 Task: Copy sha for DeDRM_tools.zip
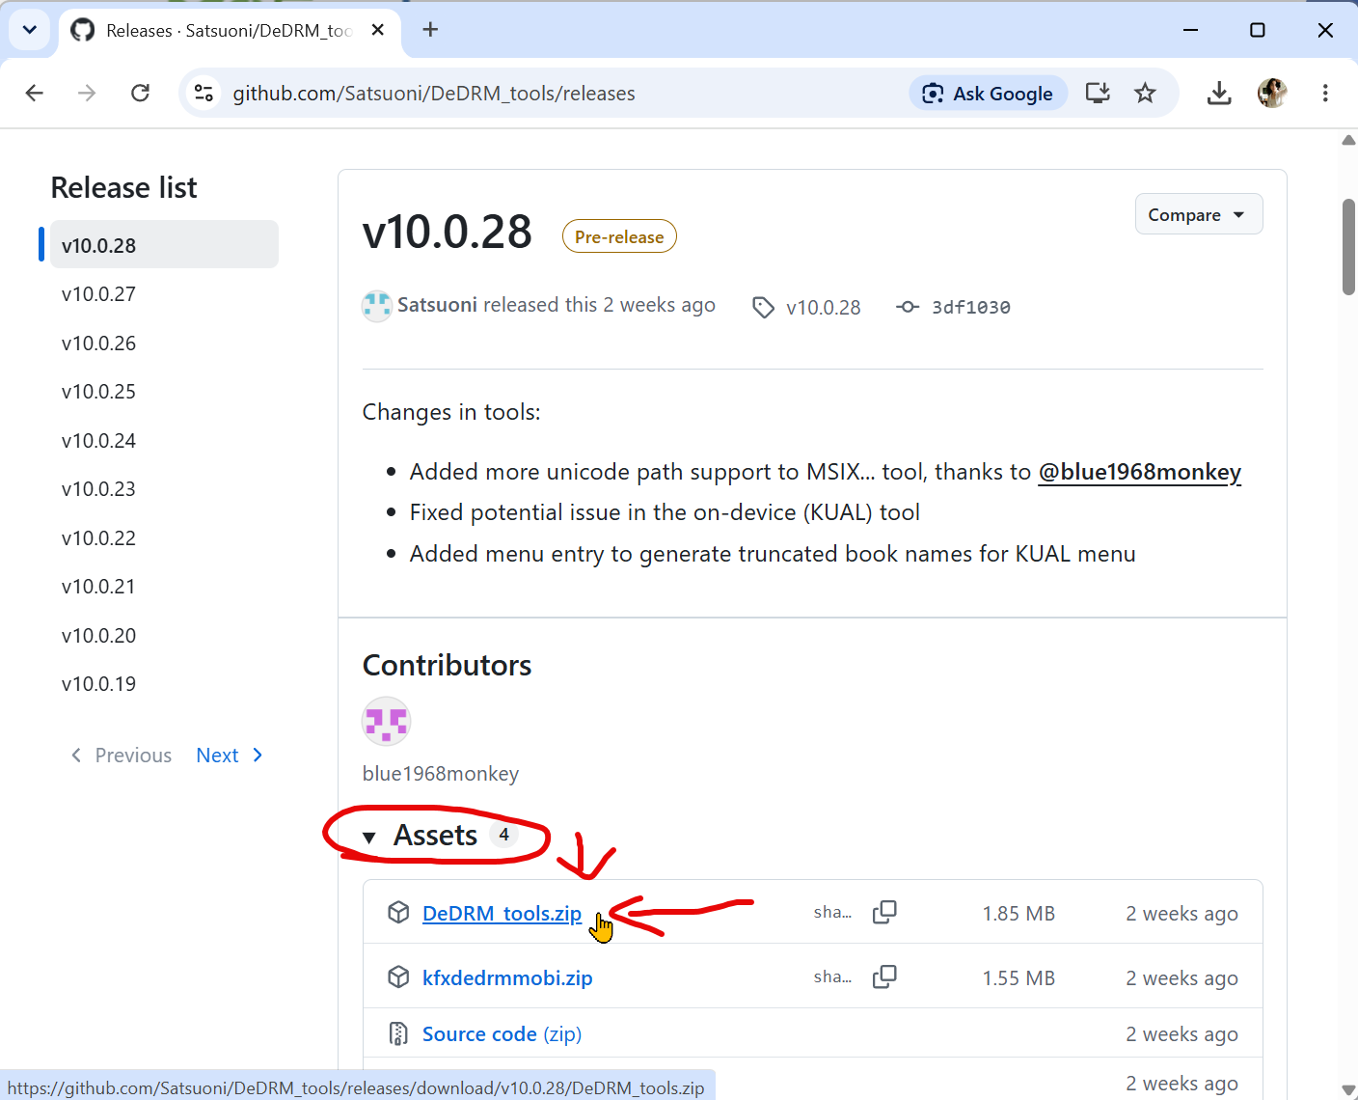coord(884,912)
